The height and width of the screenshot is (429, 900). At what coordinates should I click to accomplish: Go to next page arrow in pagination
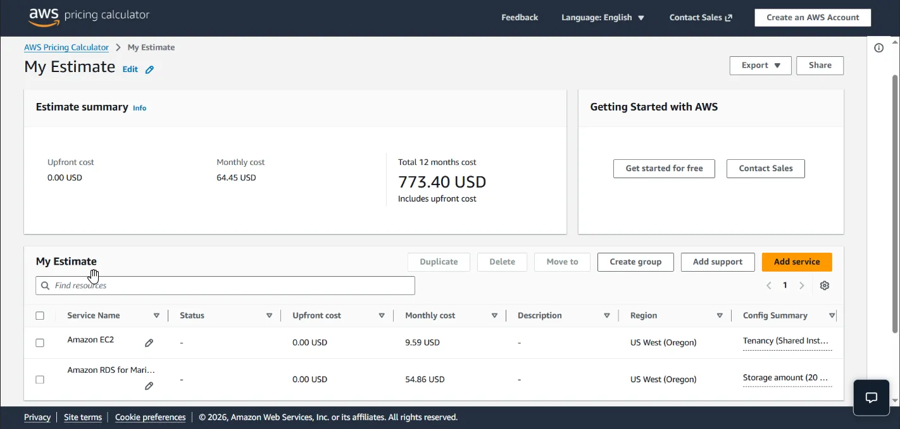[801, 286]
